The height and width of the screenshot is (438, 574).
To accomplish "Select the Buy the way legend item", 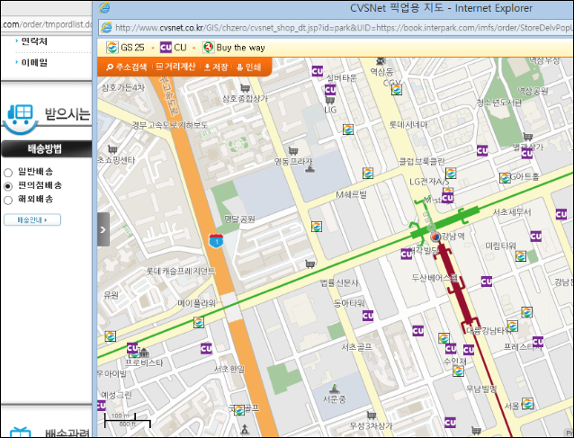I will click(234, 48).
